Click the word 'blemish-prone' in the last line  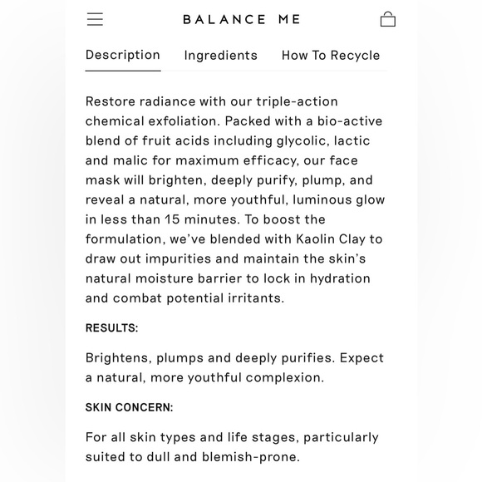tap(251, 457)
